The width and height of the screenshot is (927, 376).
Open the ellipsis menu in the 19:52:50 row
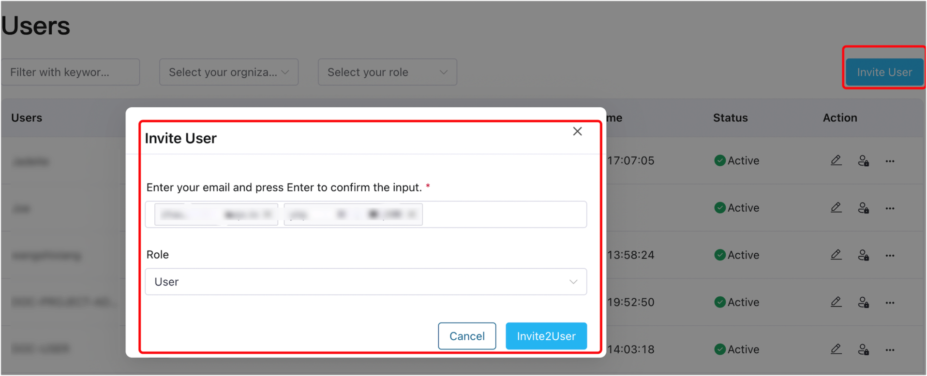tap(890, 303)
